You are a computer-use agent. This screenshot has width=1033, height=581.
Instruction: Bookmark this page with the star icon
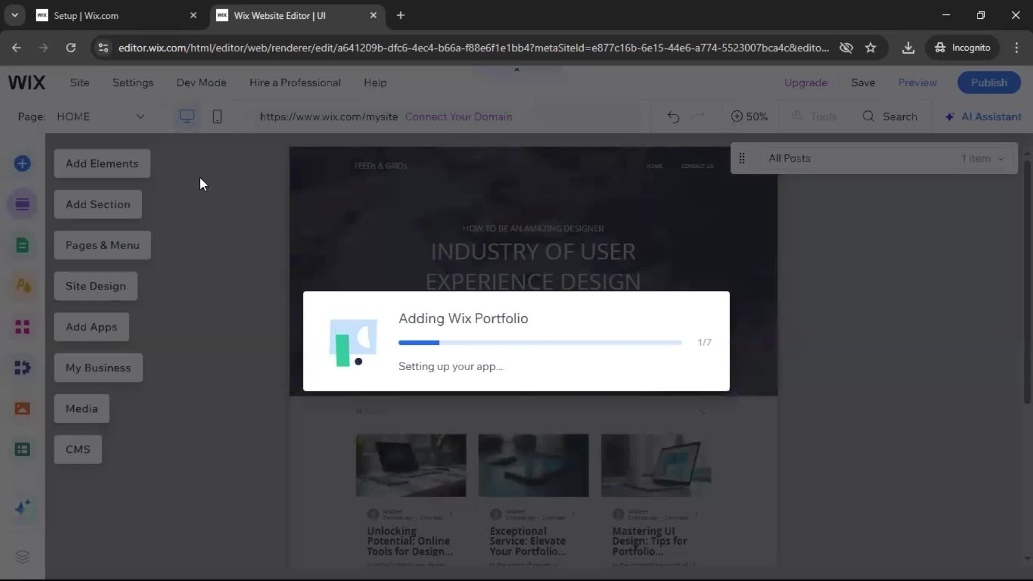(x=871, y=47)
